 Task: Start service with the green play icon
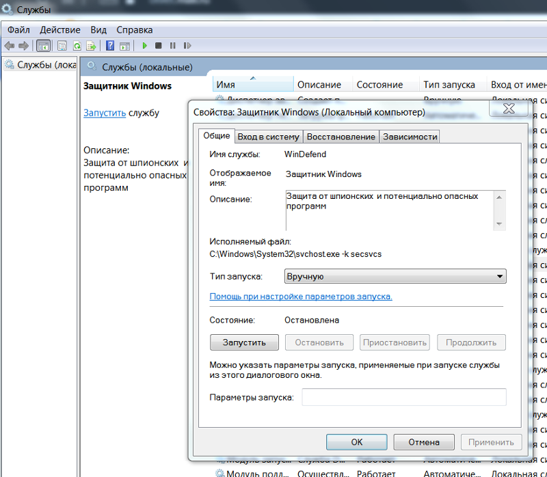point(145,46)
